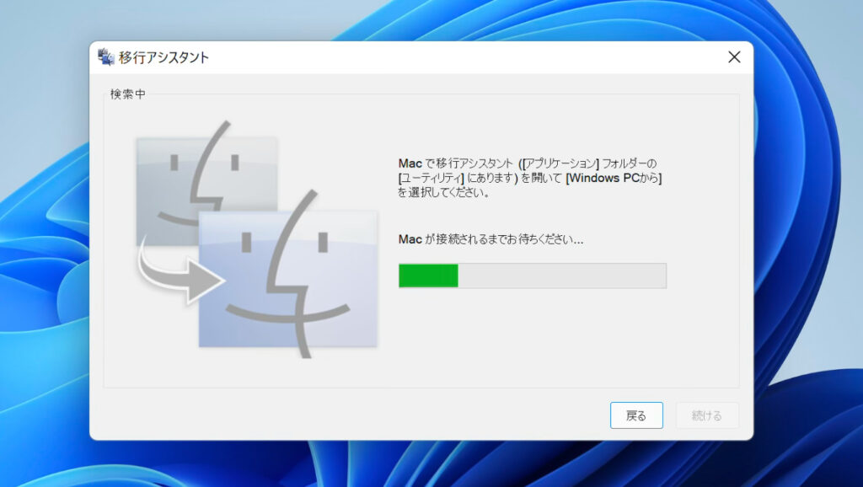Close the Migration Assistant window
The width and height of the screenshot is (863, 487).
point(733,56)
